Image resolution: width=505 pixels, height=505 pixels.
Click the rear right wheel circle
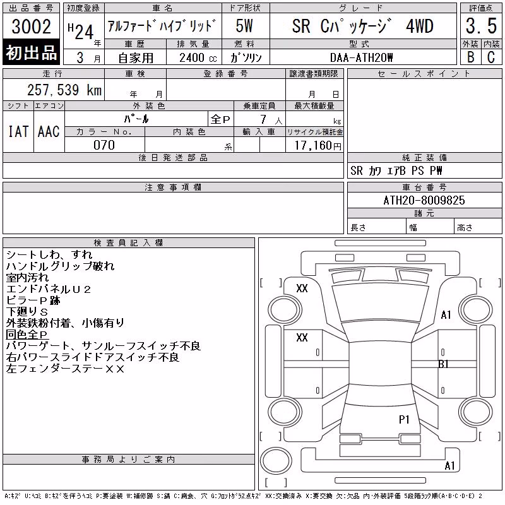pyautogui.click(x=476, y=412)
